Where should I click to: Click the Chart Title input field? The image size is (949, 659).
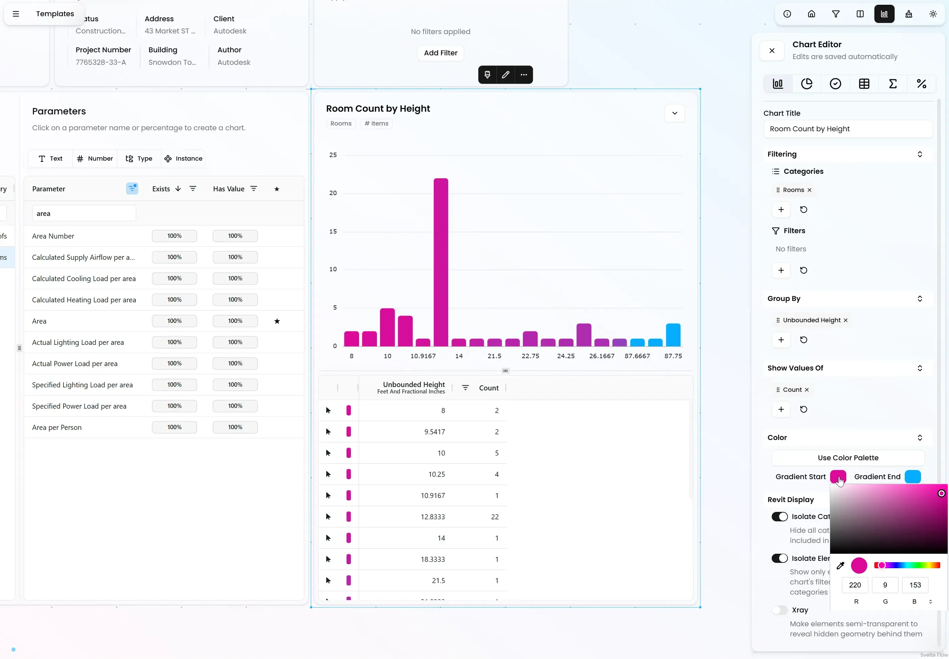coord(848,129)
